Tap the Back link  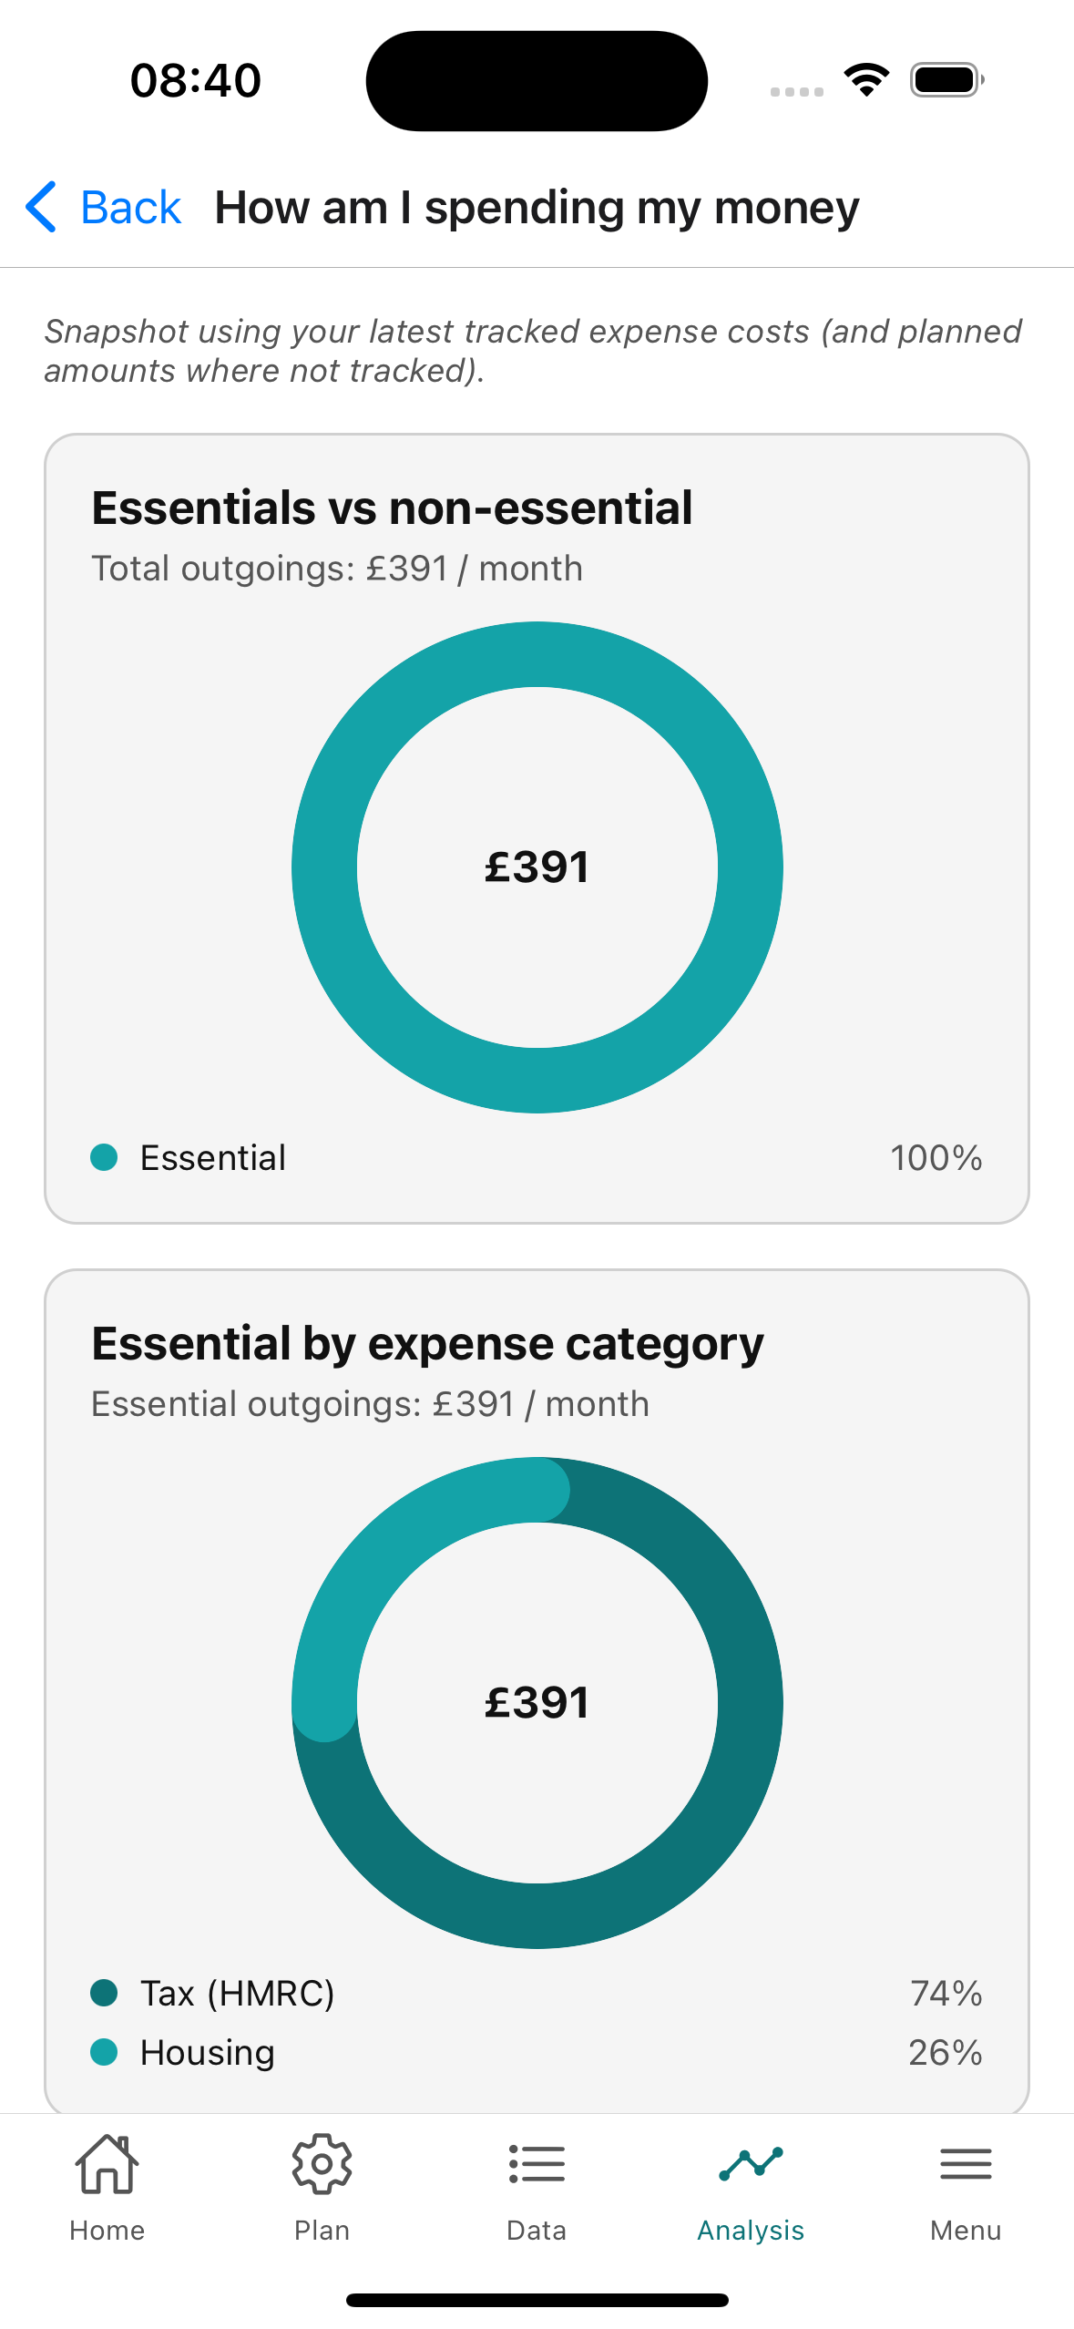(130, 207)
